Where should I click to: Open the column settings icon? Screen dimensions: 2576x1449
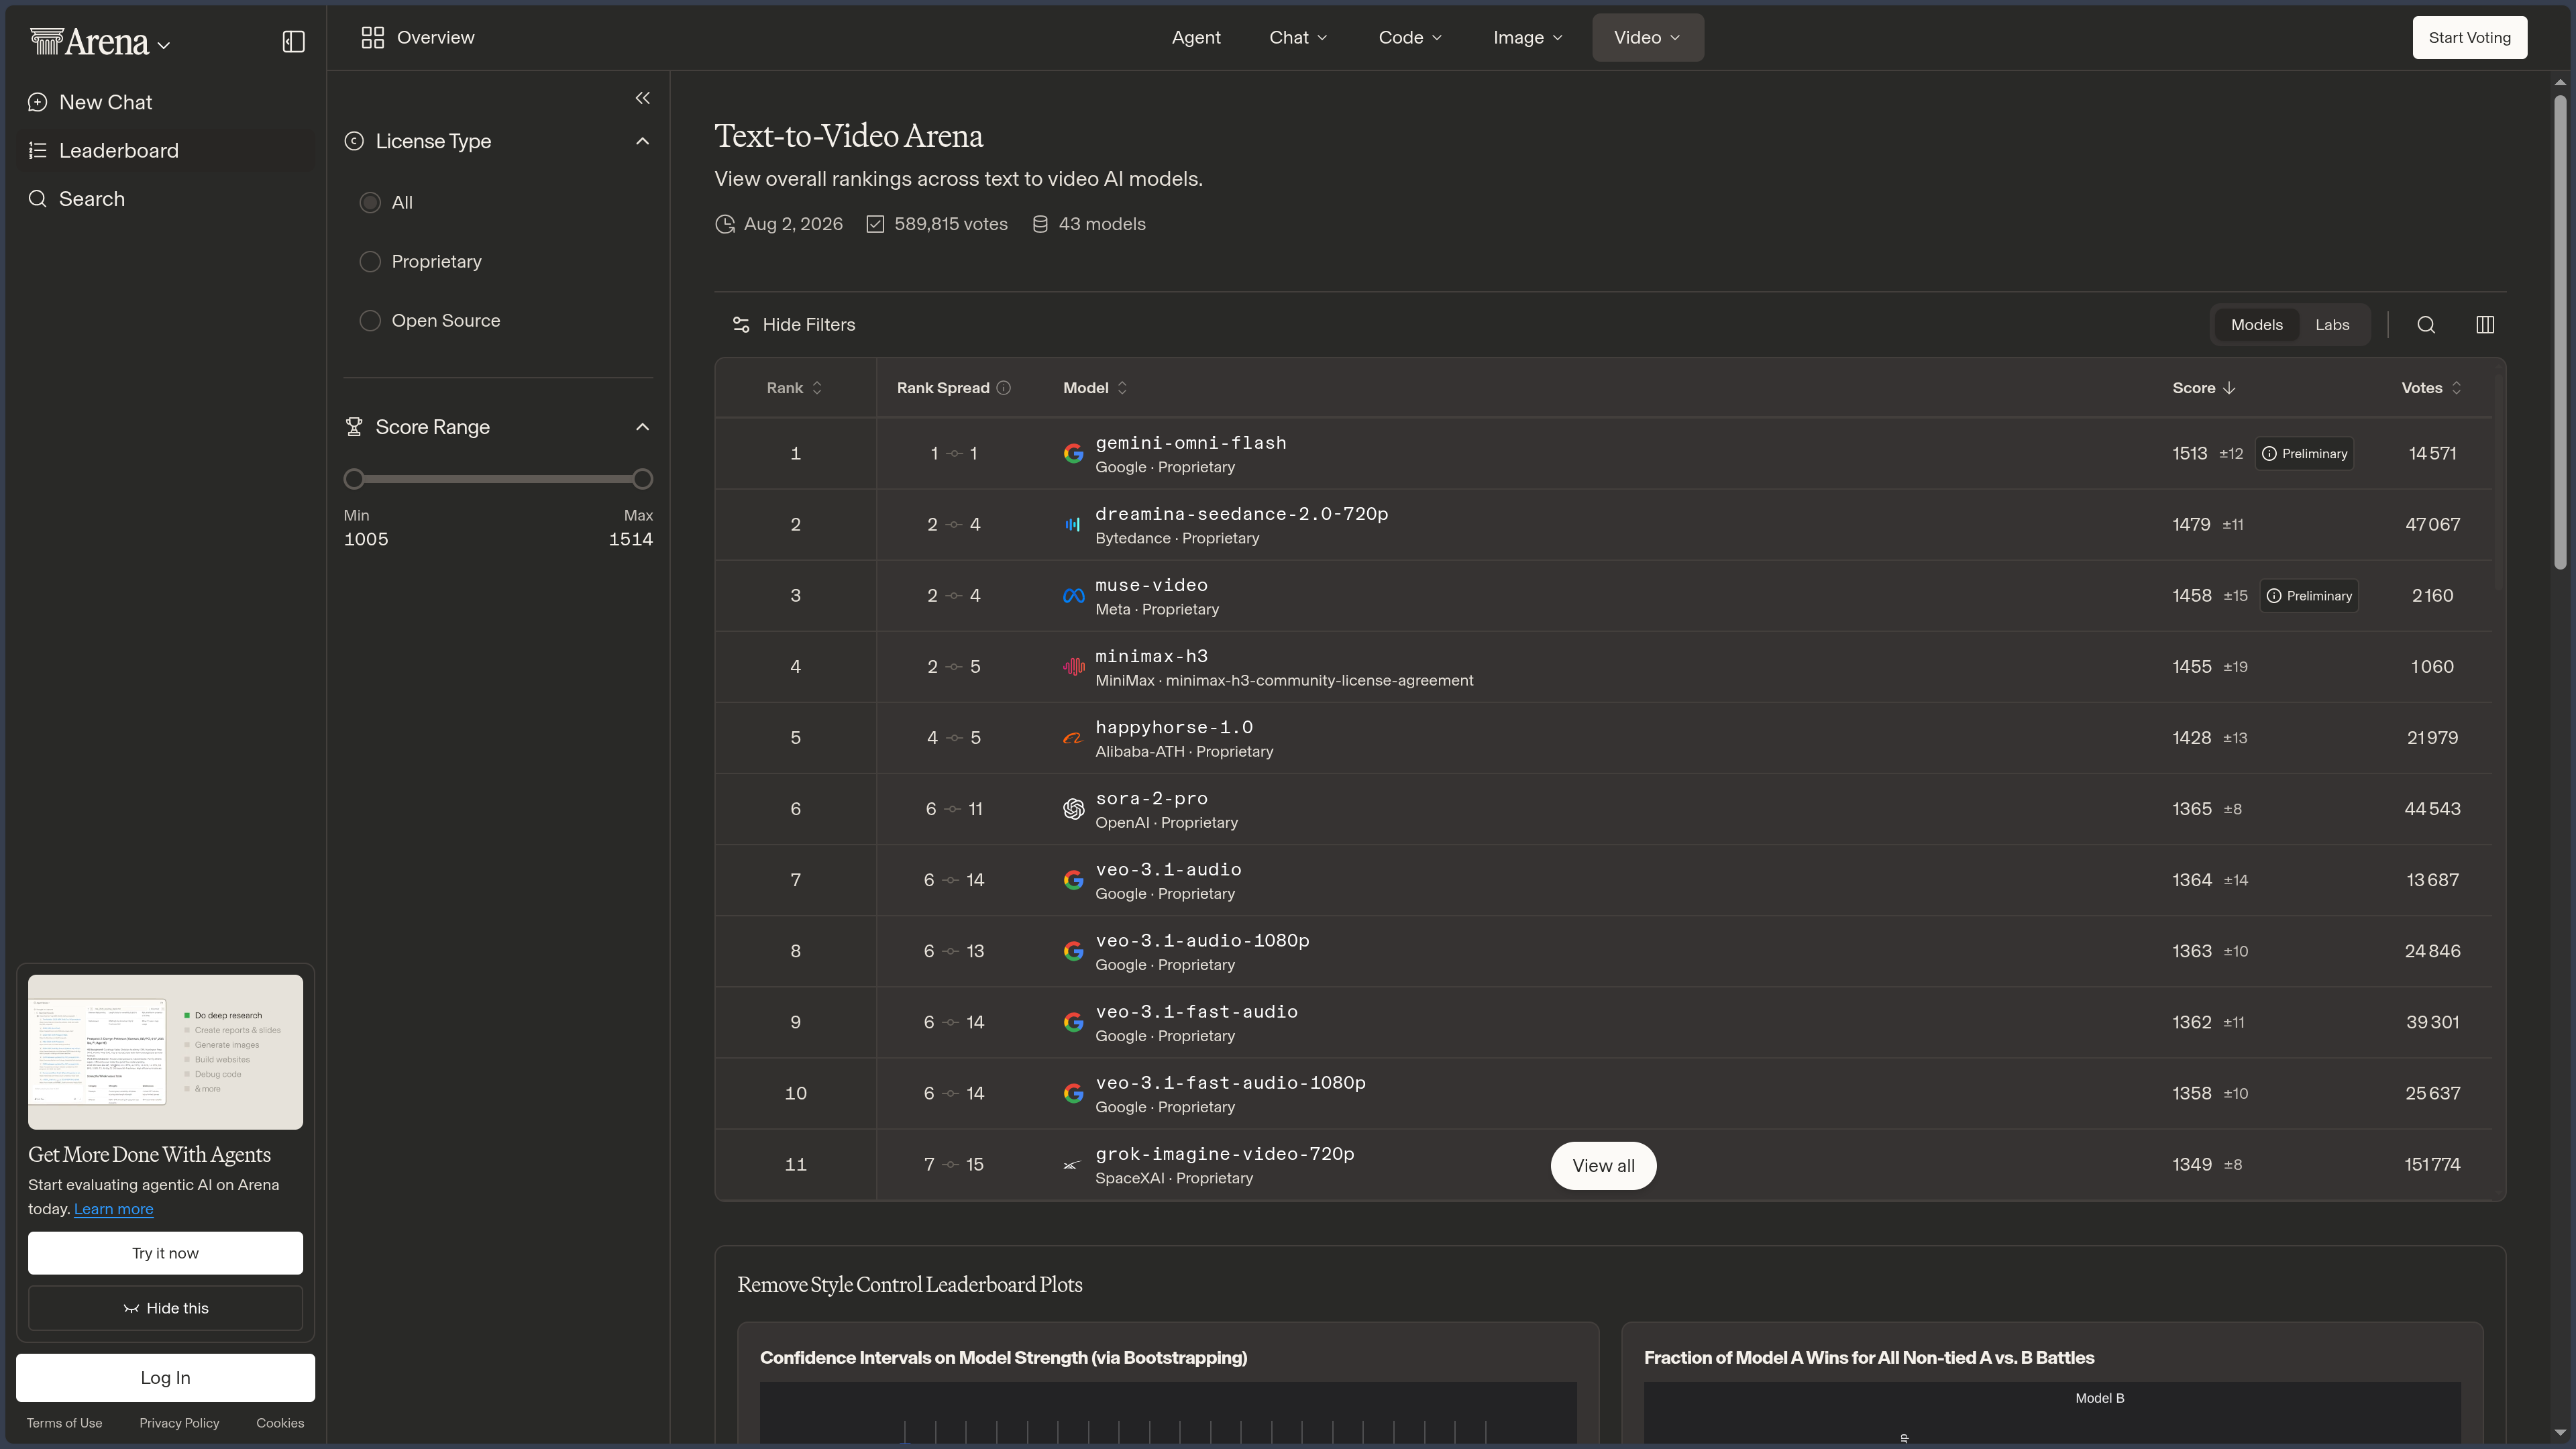pos(2485,324)
